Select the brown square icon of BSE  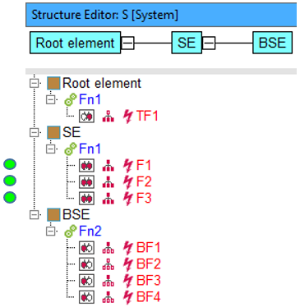53,215
